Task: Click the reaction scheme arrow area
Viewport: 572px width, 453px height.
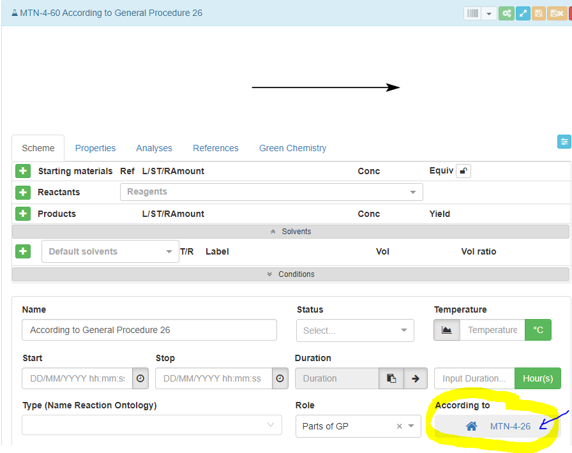Action: (326, 87)
